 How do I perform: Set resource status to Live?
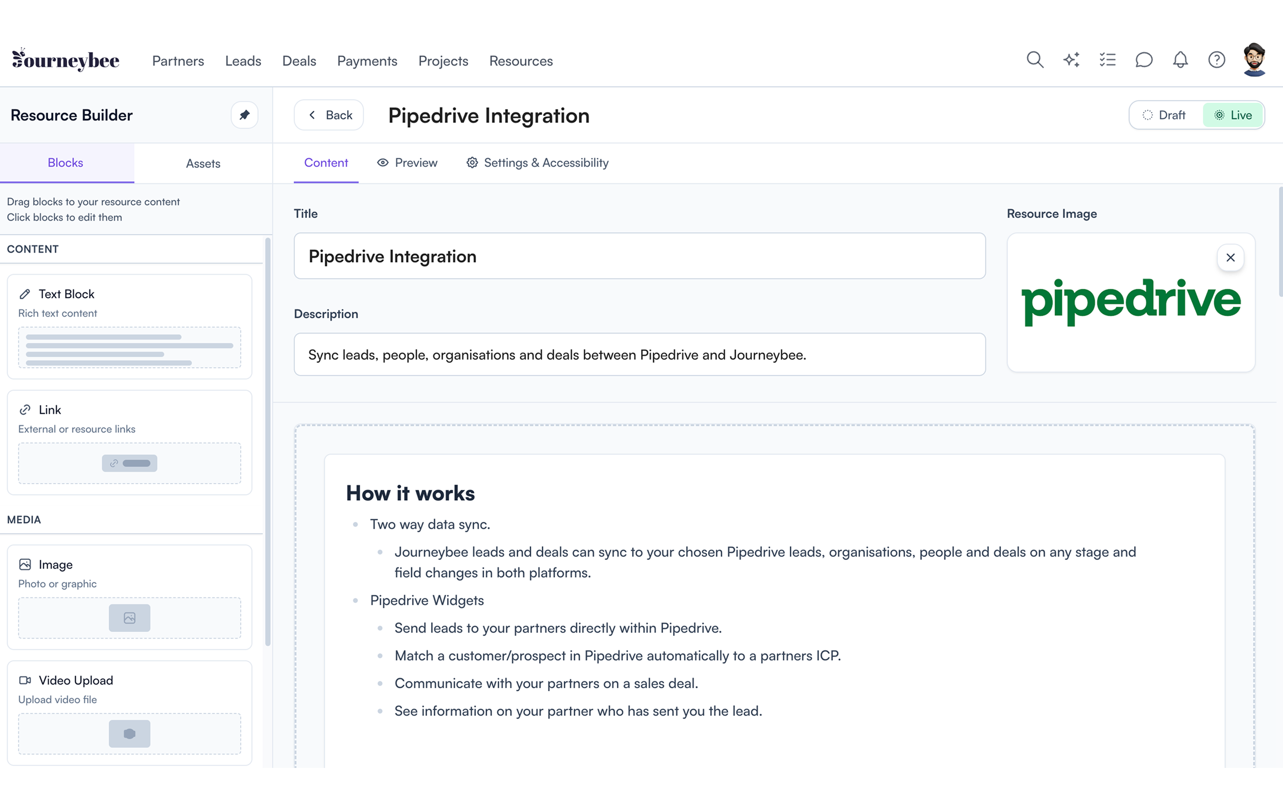1233,115
